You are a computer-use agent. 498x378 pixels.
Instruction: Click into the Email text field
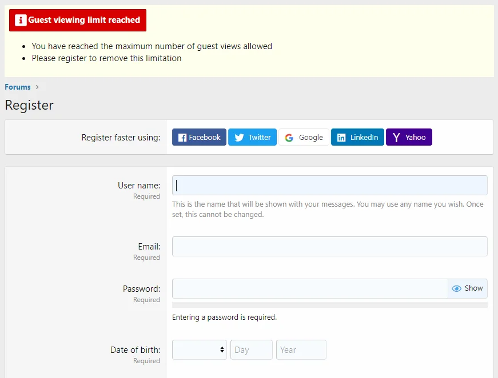pyautogui.click(x=329, y=247)
